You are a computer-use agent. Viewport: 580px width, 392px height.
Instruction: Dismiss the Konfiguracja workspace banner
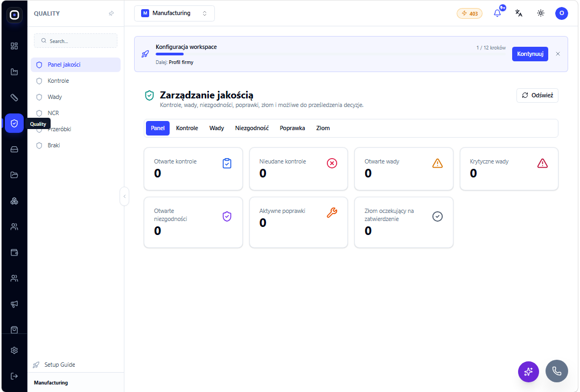(x=557, y=54)
